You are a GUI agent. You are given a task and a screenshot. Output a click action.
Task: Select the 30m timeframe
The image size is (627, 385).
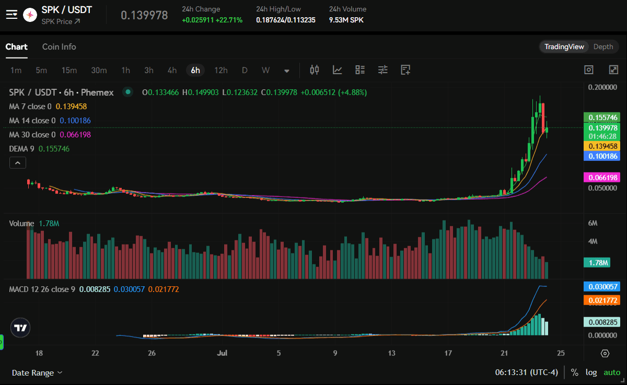pyautogui.click(x=99, y=70)
